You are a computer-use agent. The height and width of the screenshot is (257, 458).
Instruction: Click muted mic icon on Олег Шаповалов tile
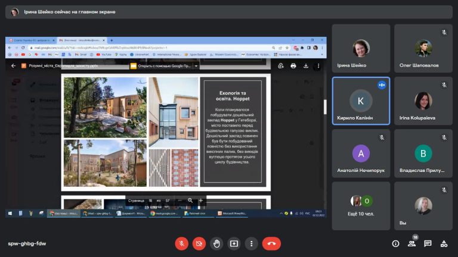[x=444, y=32]
